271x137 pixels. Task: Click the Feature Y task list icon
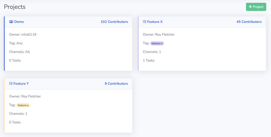pyautogui.click(x=11, y=84)
